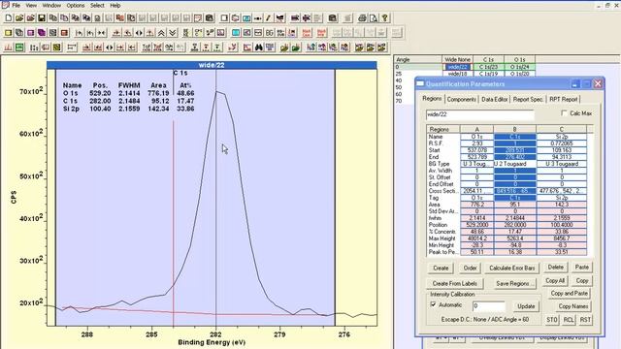
Task: Click the double down chevron icon
Action: click(173, 33)
